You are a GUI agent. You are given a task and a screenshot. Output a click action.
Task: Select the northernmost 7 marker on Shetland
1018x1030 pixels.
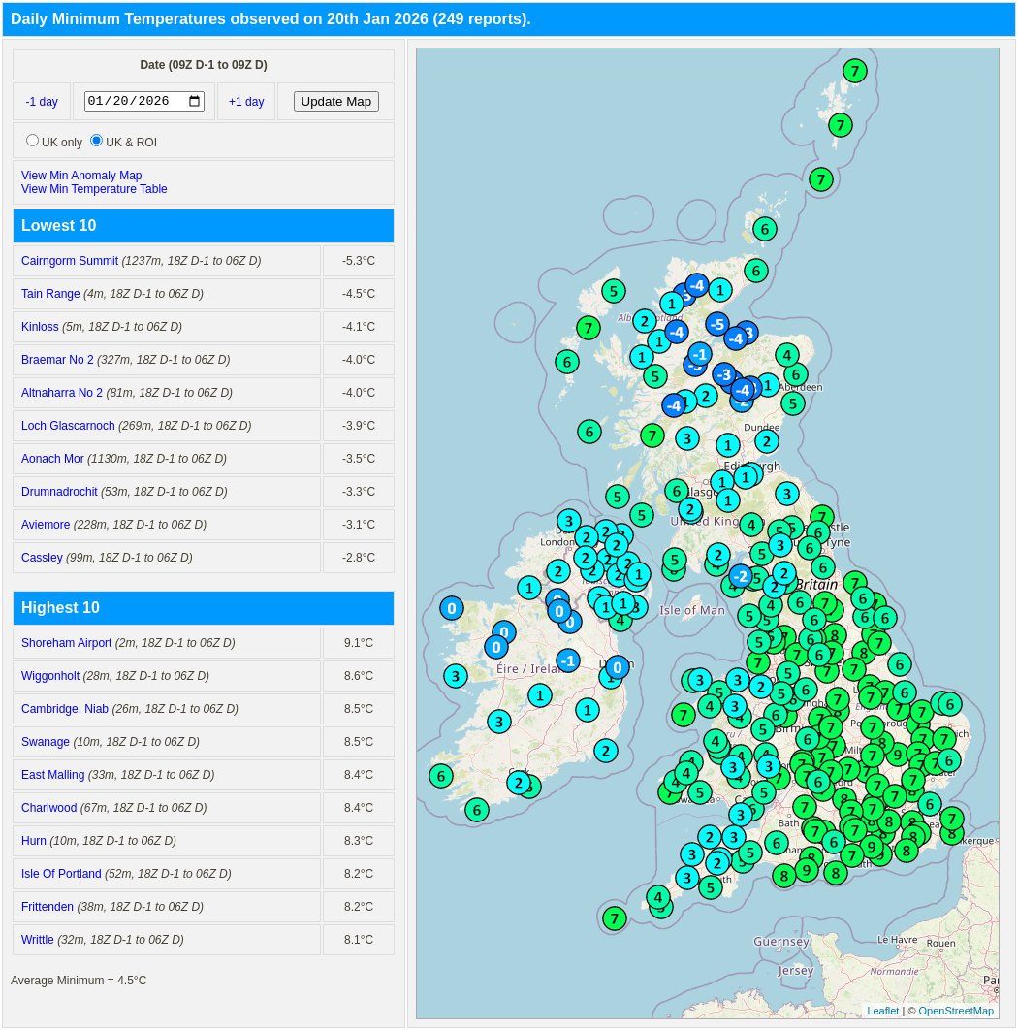pyautogui.click(x=854, y=71)
